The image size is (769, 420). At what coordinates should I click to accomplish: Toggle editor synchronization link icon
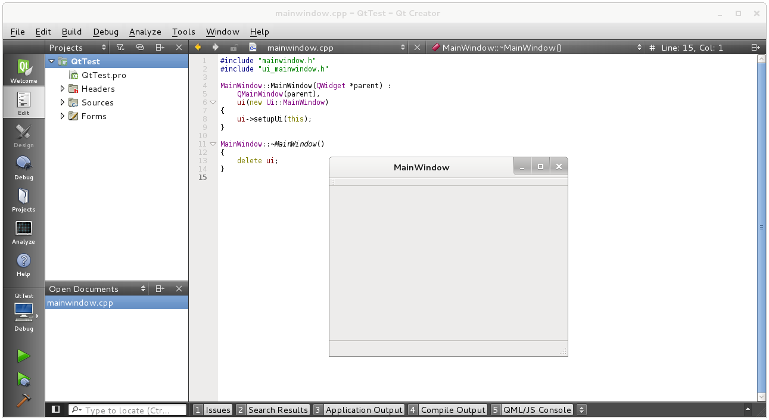[139, 48]
